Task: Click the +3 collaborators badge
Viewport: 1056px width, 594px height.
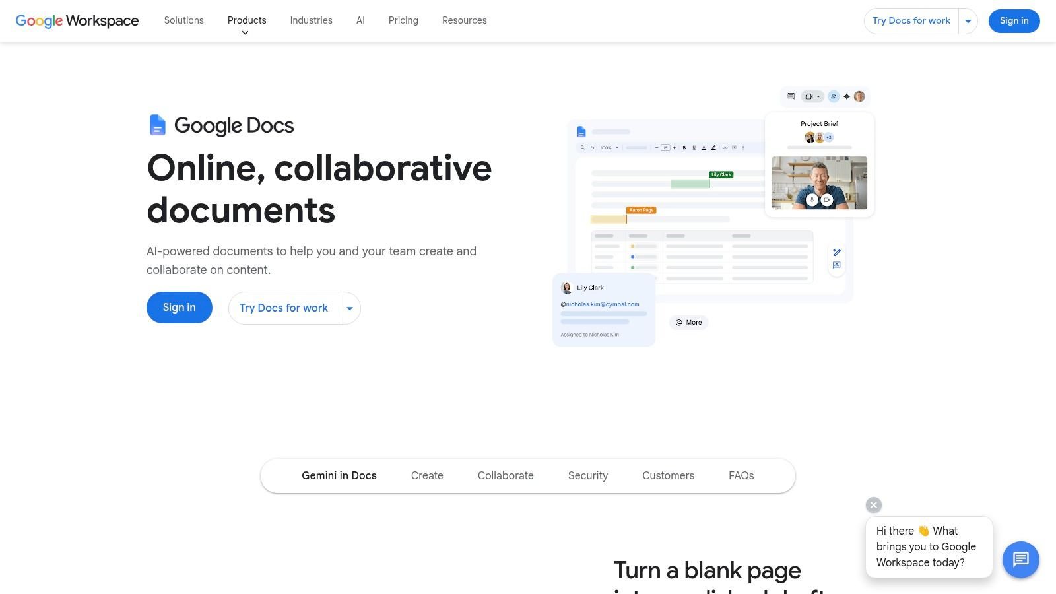Action: (829, 137)
